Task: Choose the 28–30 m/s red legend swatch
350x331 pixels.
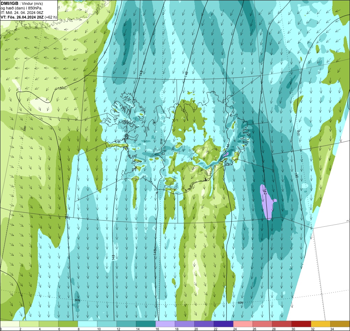Action: pyautogui.click(x=282, y=324)
